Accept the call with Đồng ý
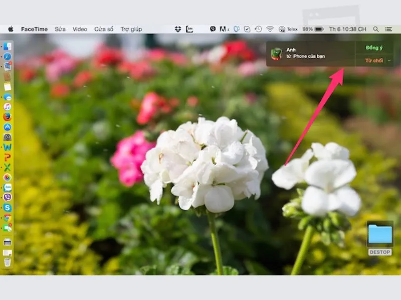Viewport: 401px width, 300px height. tap(374, 47)
